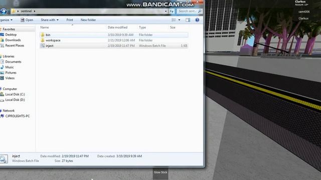Toggle the preview pane icon

pos(188,20)
